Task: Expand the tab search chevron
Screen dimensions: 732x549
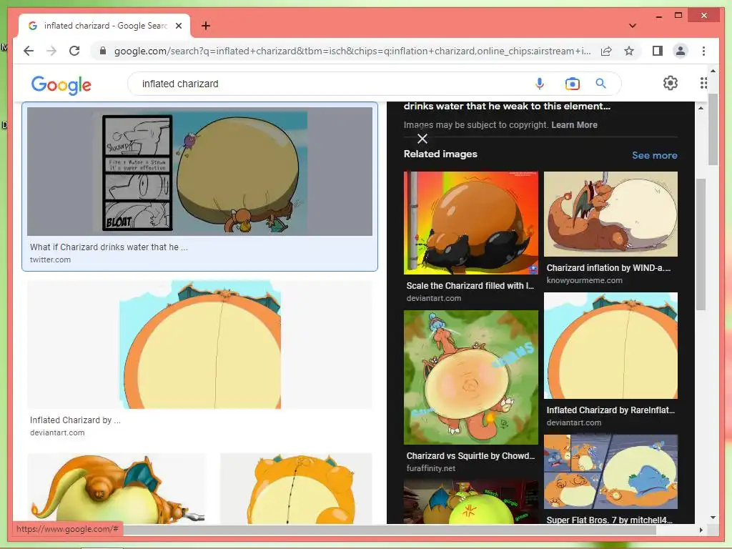Action: tap(633, 26)
